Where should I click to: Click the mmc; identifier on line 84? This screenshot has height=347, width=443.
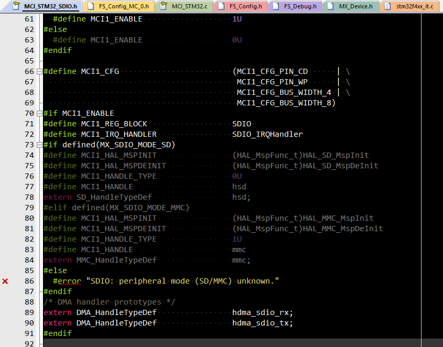[x=241, y=260]
